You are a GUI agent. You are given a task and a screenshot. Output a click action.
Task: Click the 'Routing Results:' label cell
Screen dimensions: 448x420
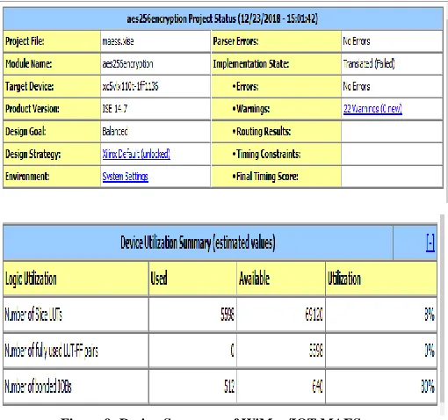click(x=276, y=131)
